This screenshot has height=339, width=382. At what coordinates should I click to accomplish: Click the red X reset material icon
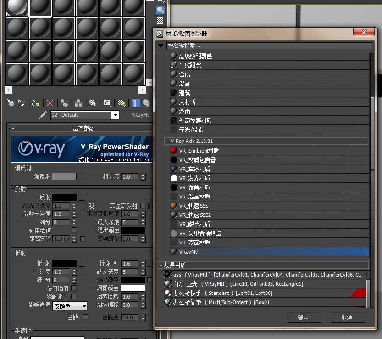coord(50,103)
